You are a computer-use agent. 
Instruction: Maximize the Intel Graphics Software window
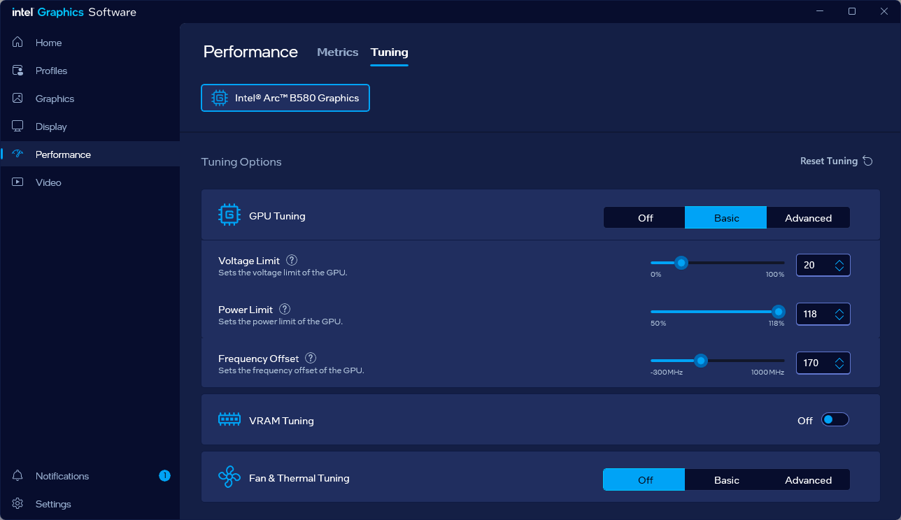pyautogui.click(x=852, y=11)
